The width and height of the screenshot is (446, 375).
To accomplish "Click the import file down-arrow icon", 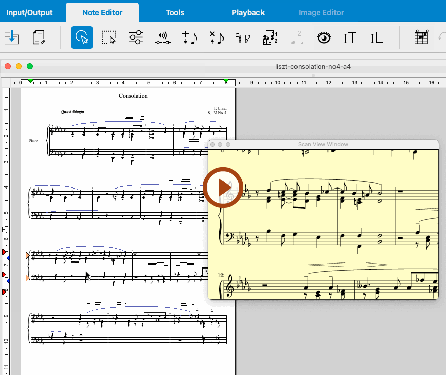I will [12, 37].
